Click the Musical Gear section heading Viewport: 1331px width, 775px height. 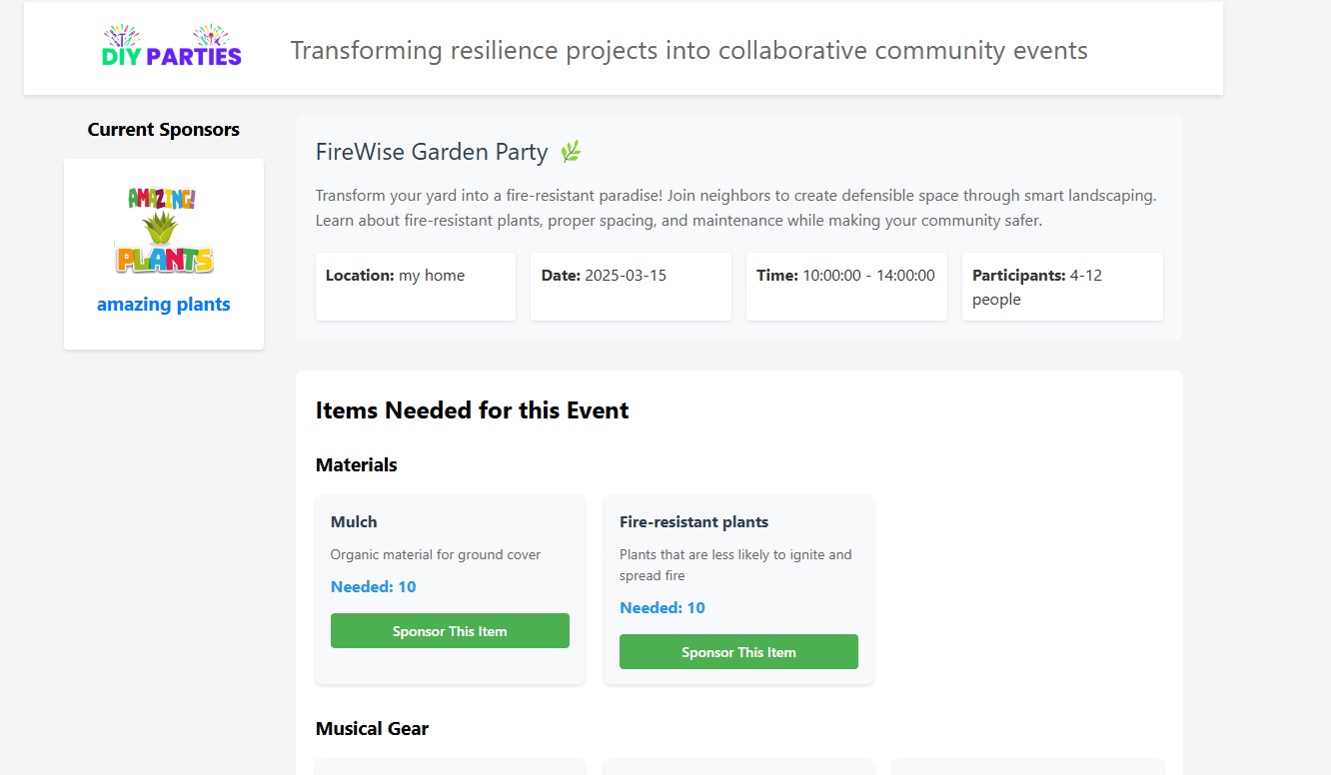372,729
